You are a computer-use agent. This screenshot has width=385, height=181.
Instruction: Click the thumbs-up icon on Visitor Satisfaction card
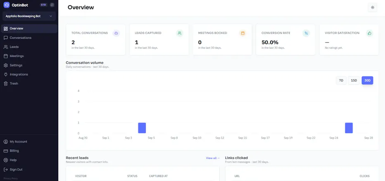point(369,33)
